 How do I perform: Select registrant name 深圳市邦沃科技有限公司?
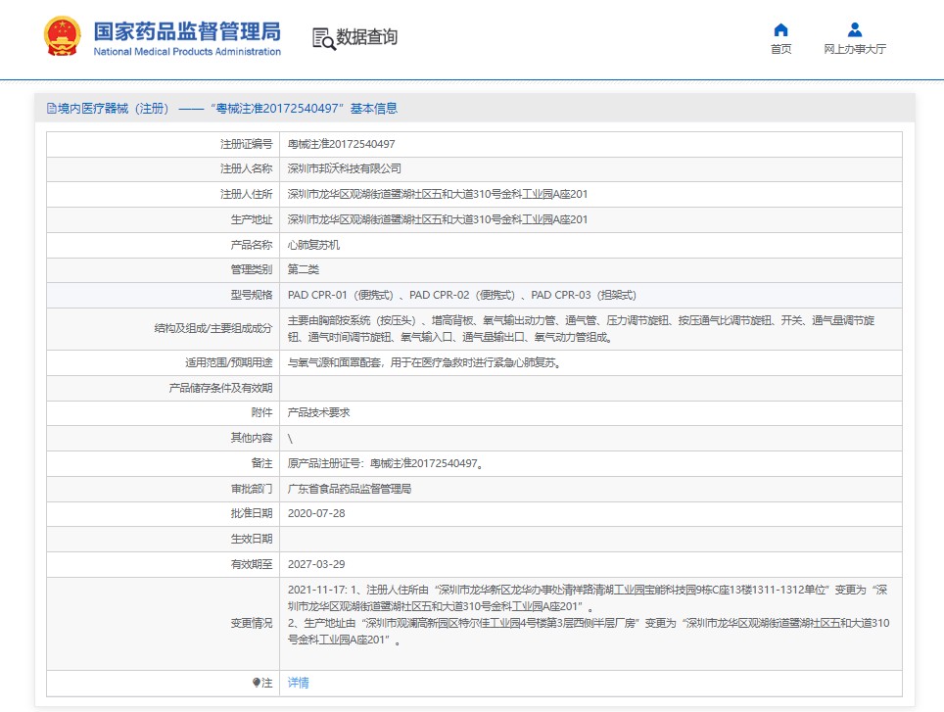click(x=344, y=168)
